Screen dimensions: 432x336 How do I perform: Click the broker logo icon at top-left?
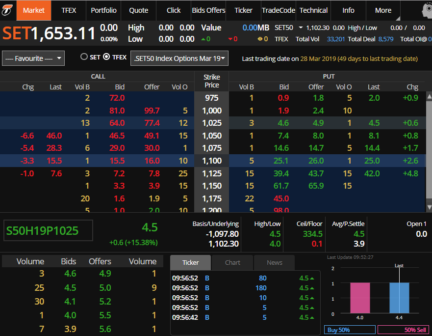[x=8, y=10]
